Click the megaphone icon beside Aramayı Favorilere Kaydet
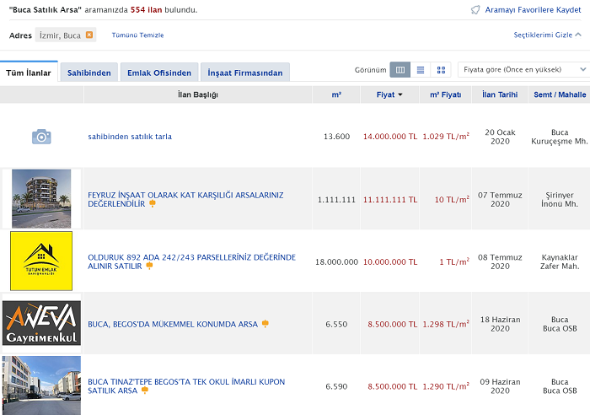590x415 pixels. (475, 10)
